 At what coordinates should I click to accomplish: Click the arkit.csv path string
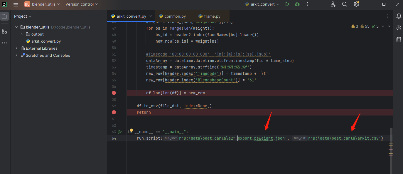[x=344, y=138]
